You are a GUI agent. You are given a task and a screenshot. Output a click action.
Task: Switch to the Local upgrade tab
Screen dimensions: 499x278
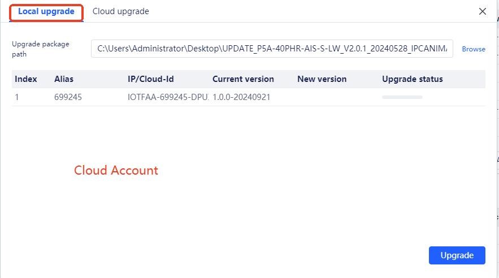pyautogui.click(x=46, y=11)
